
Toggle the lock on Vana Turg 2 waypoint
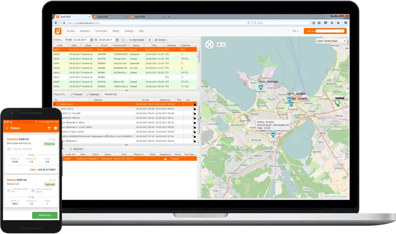[195, 104]
